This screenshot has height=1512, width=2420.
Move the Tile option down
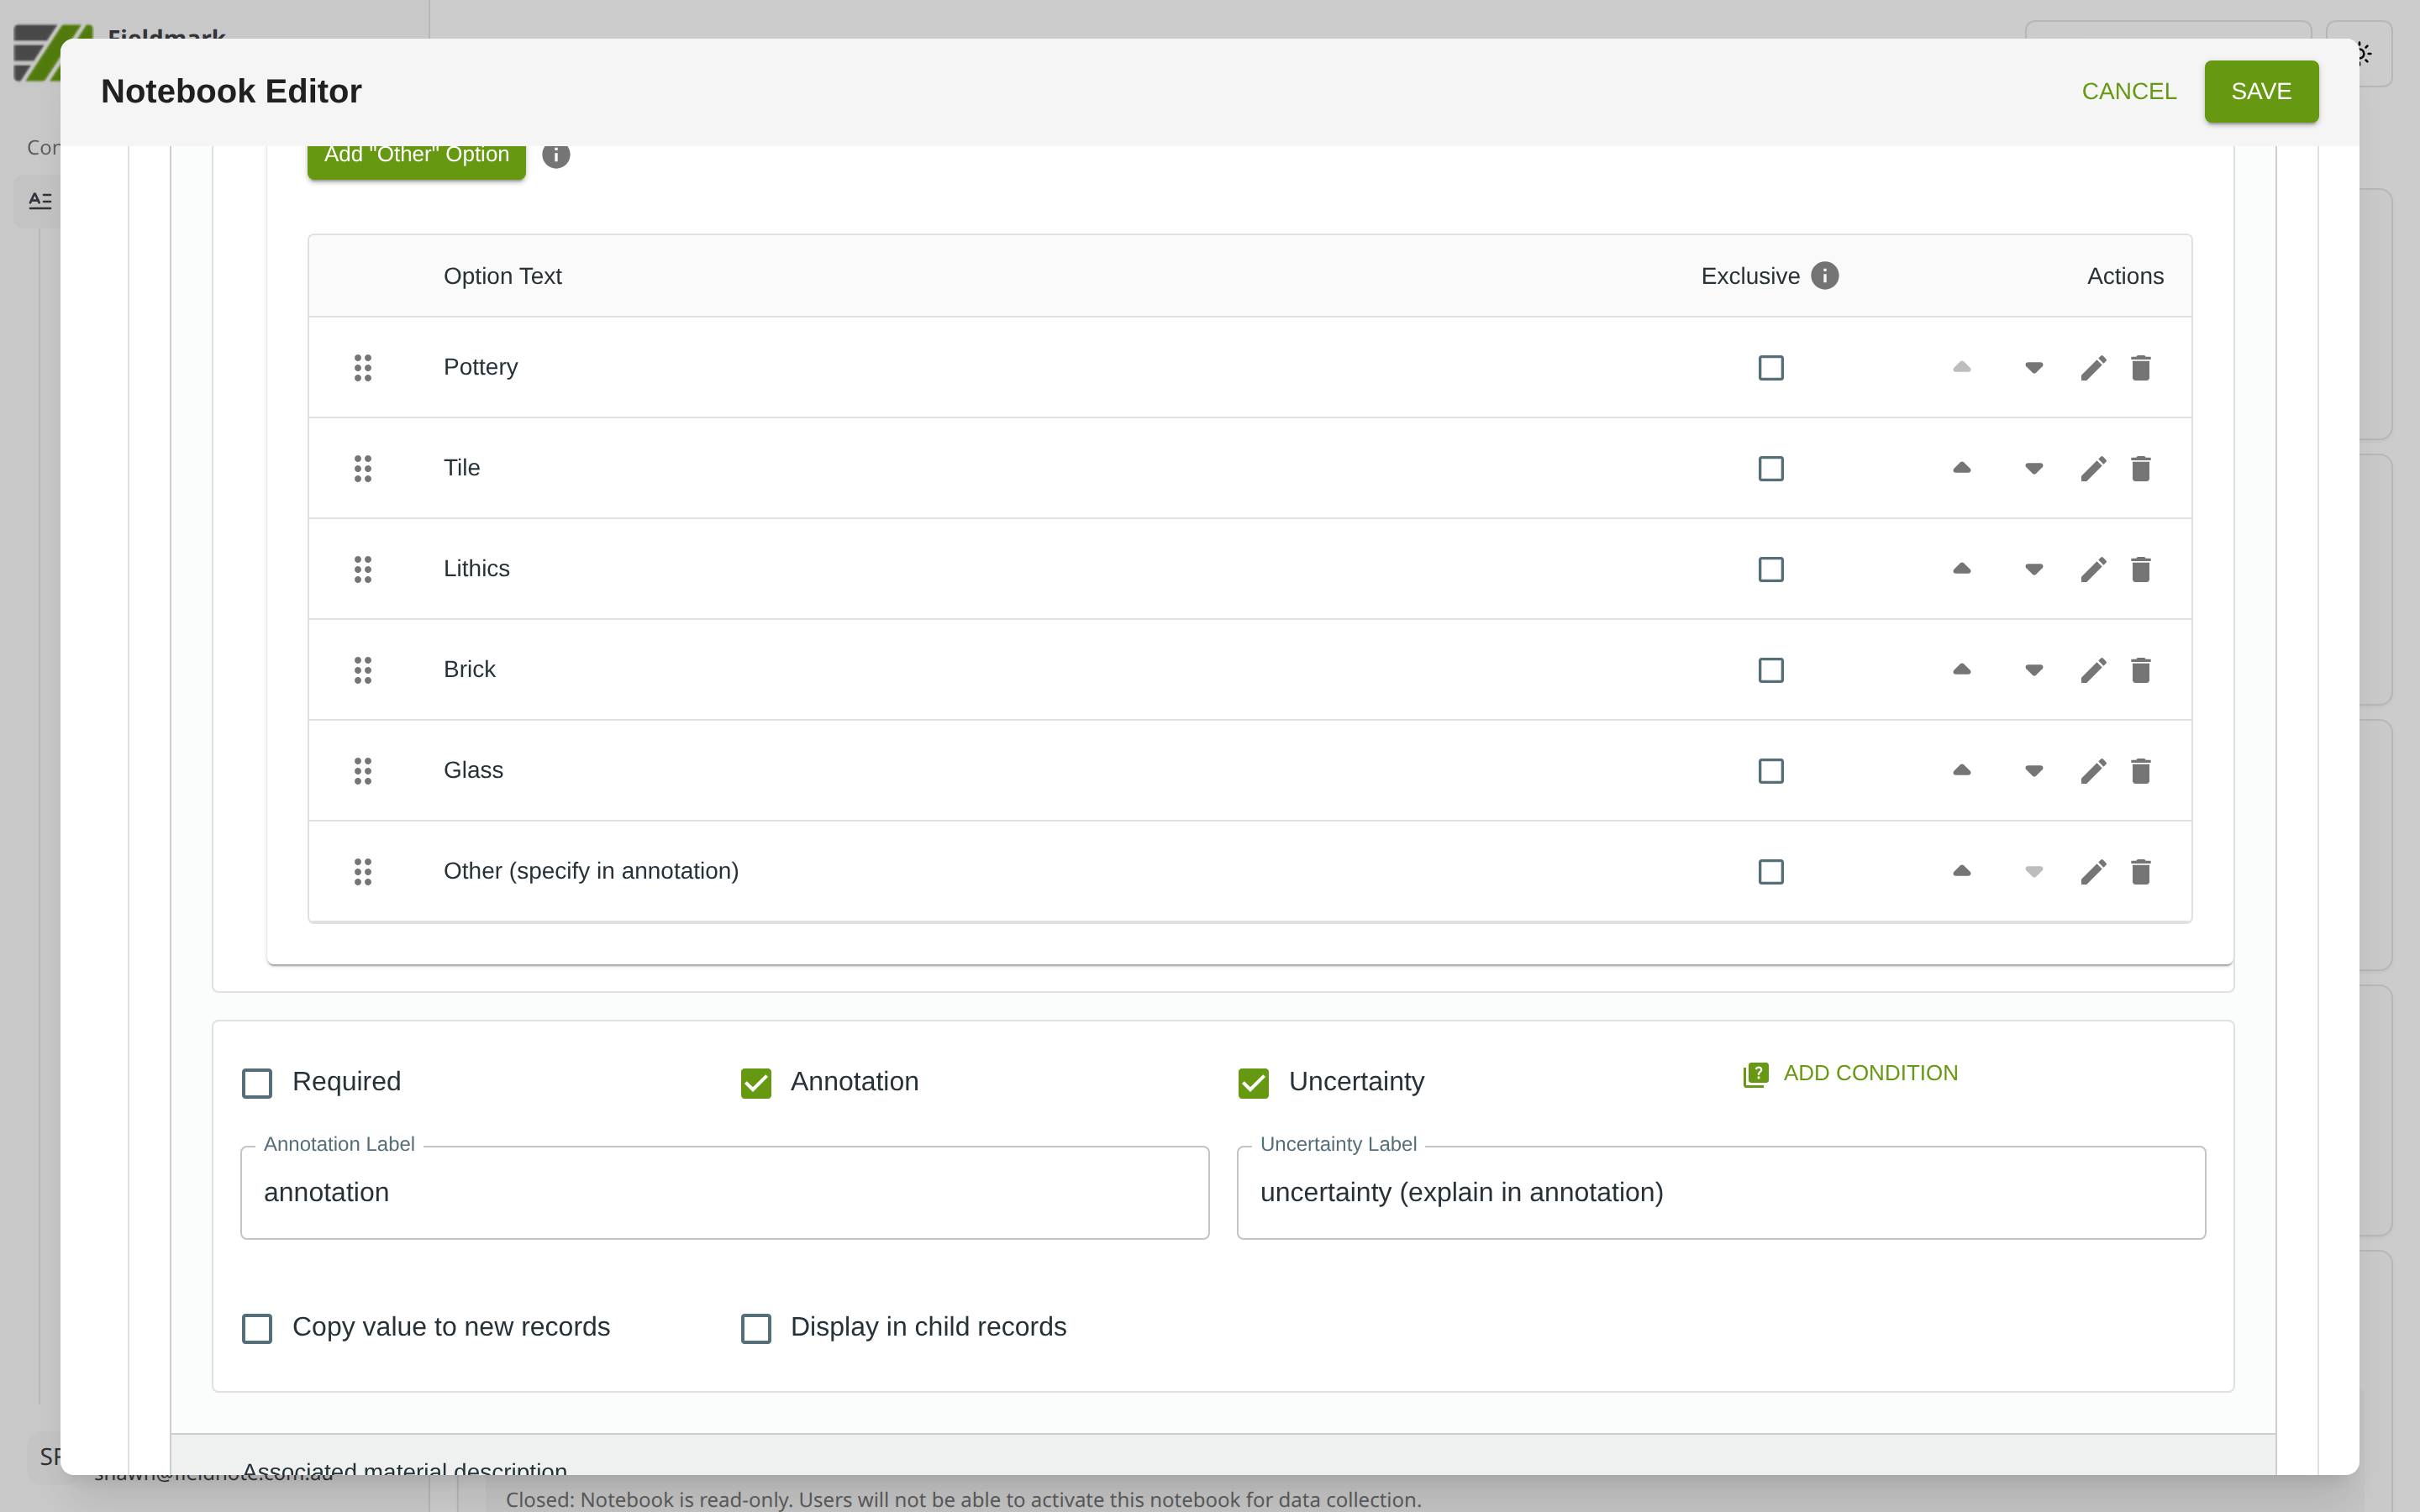[2033, 468]
